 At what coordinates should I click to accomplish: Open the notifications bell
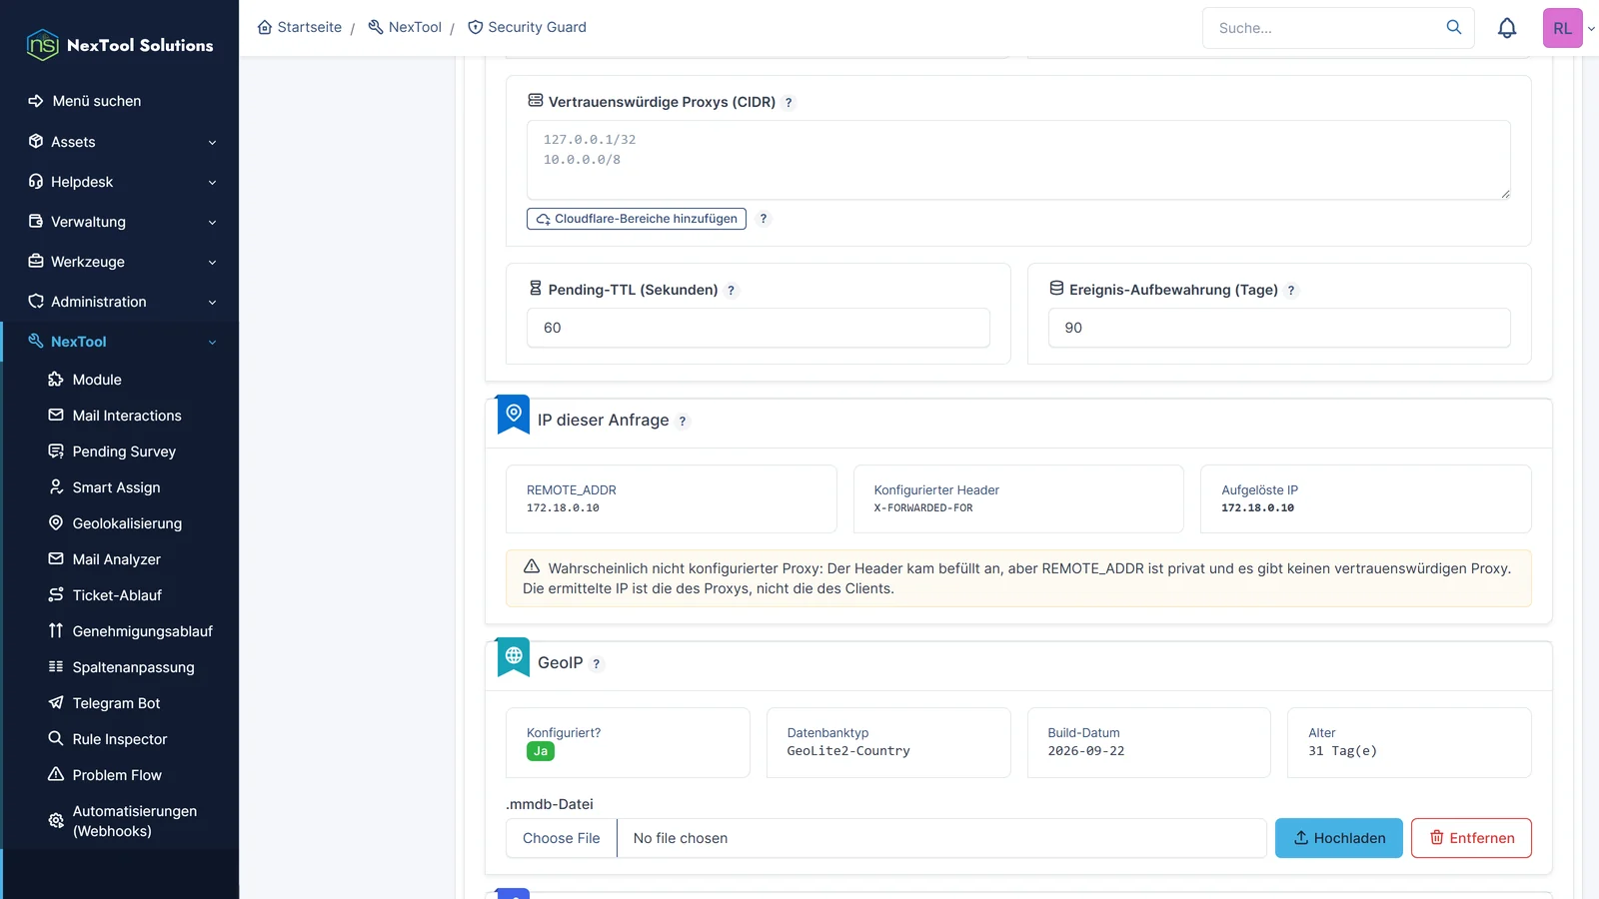click(1507, 28)
